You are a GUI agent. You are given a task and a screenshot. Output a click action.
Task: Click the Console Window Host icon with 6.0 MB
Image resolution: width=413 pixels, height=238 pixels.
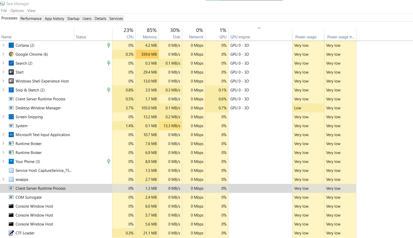point(11,206)
